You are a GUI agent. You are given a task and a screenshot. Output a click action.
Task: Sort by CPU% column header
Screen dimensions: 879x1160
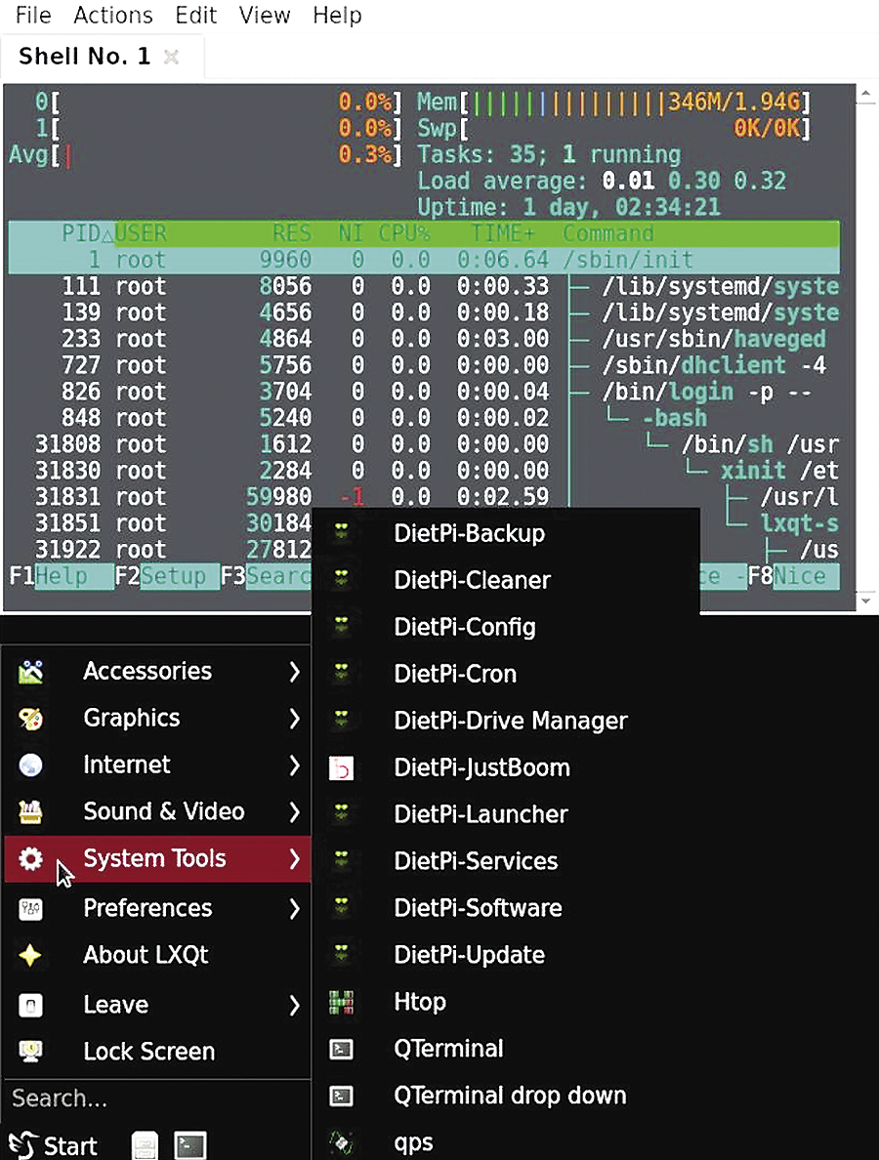(404, 233)
